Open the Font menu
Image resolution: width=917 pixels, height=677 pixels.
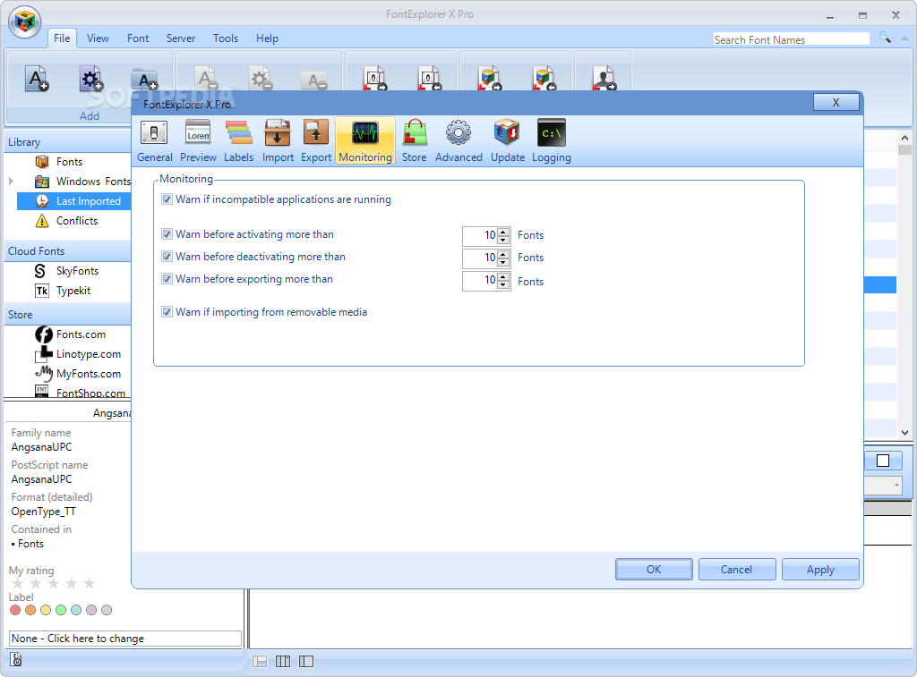[138, 38]
